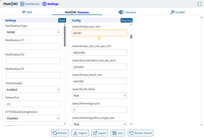Toggle fullscreen mode icon
The height and width of the screenshot is (138, 204).
click(200, 4)
